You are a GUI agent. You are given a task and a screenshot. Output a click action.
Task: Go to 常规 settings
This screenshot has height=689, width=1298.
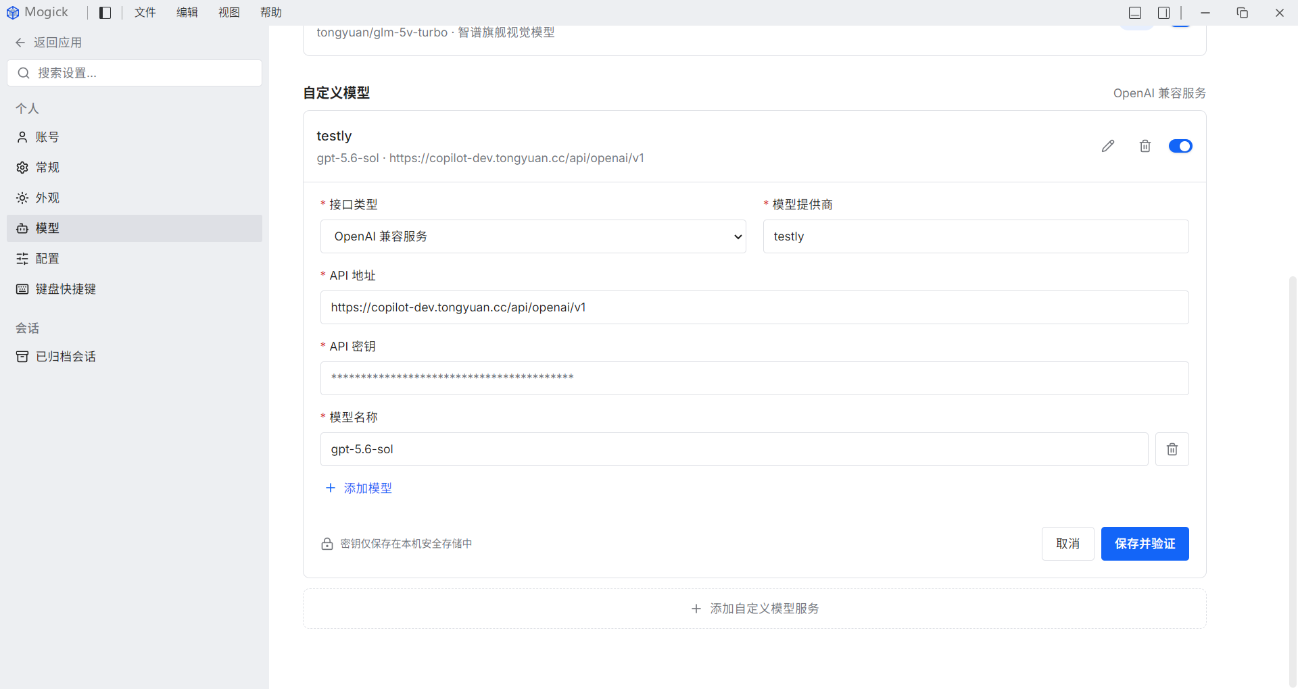[x=135, y=168]
